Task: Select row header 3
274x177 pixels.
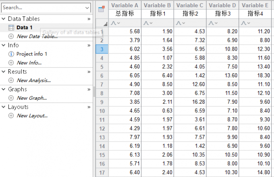Action: 102,49
